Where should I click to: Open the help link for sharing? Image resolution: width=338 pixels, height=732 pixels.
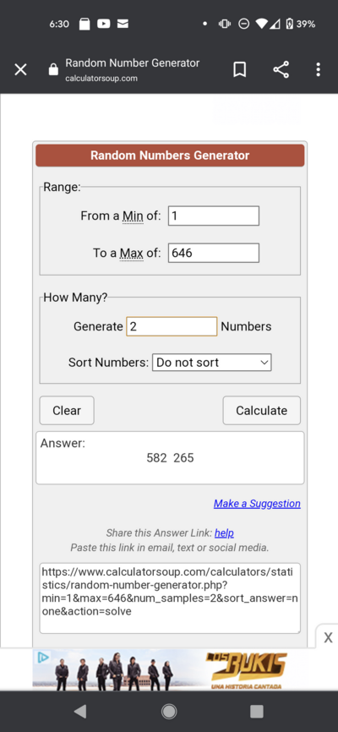click(x=224, y=533)
